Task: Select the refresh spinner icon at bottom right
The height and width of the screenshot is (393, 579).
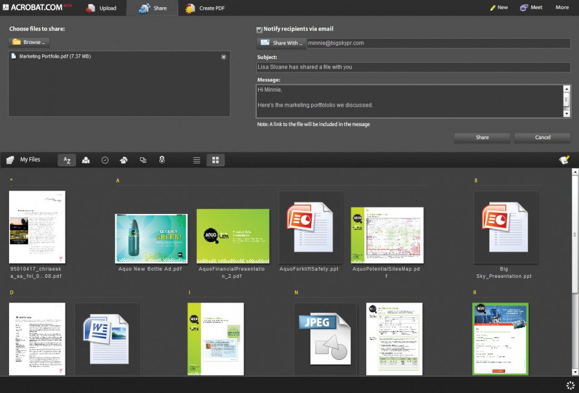Action: coord(570,385)
